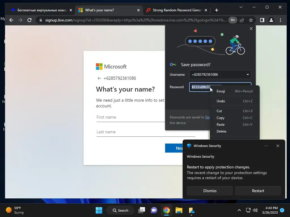Viewport: 290px width, 217px height.
Task: Click the yellow file app taskbar icon
Action: click(x=191, y=210)
